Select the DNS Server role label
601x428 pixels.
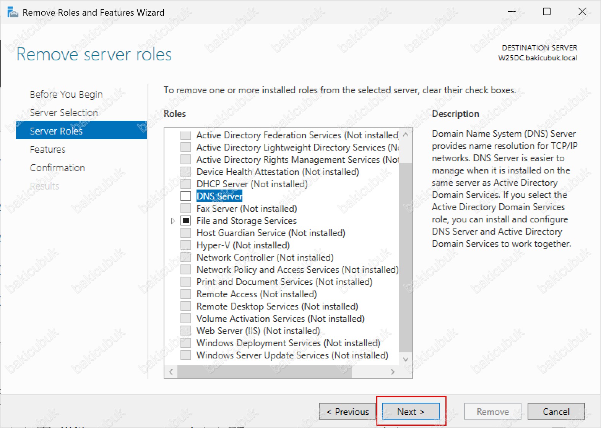219,196
